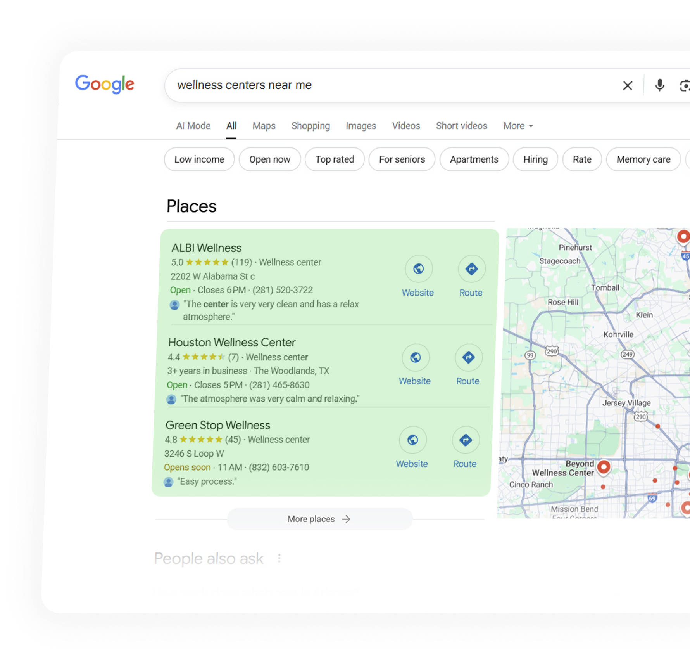Start voice search with microphone icon
The height and width of the screenshot is (665, 690).
click(x=659, y=85)
